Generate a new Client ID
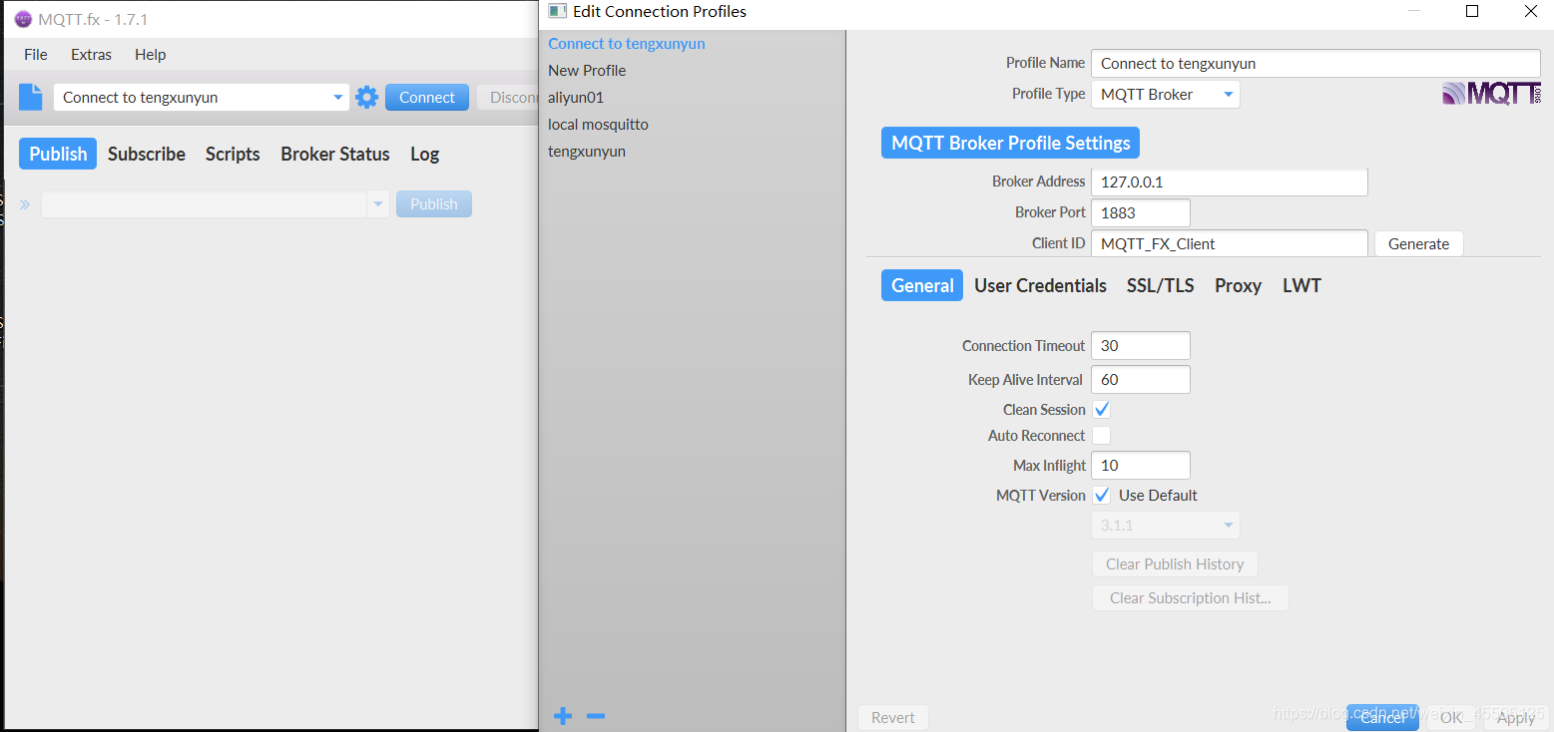The width and height of the screenshot is (1554, 732). [x=1418, y=243]
